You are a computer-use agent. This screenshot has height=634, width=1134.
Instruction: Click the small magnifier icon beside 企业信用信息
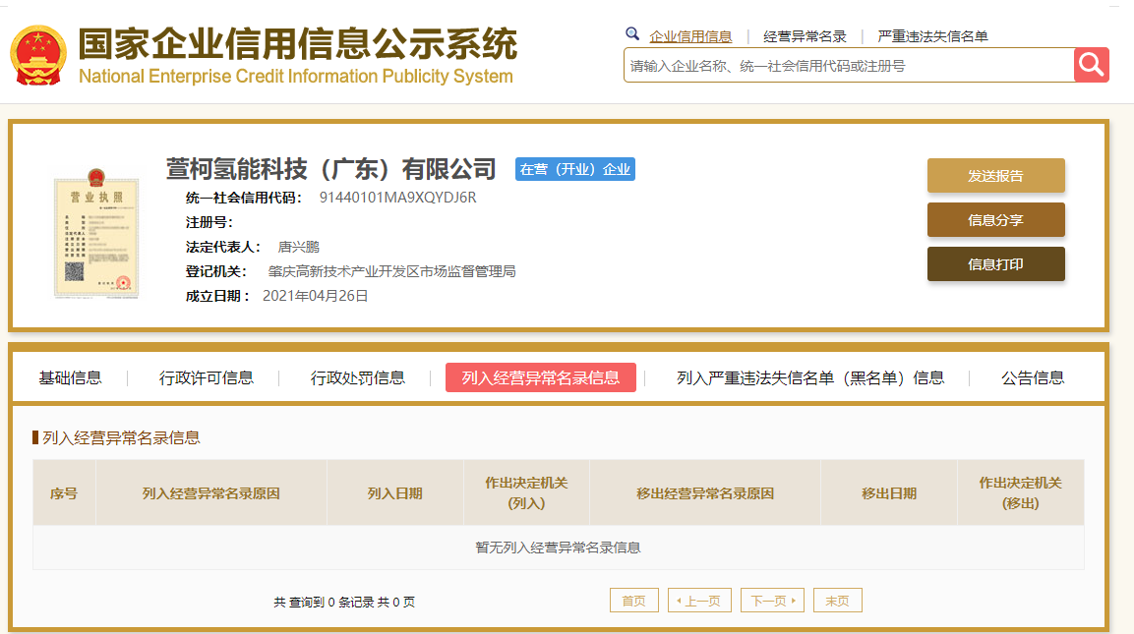[632, 34]
